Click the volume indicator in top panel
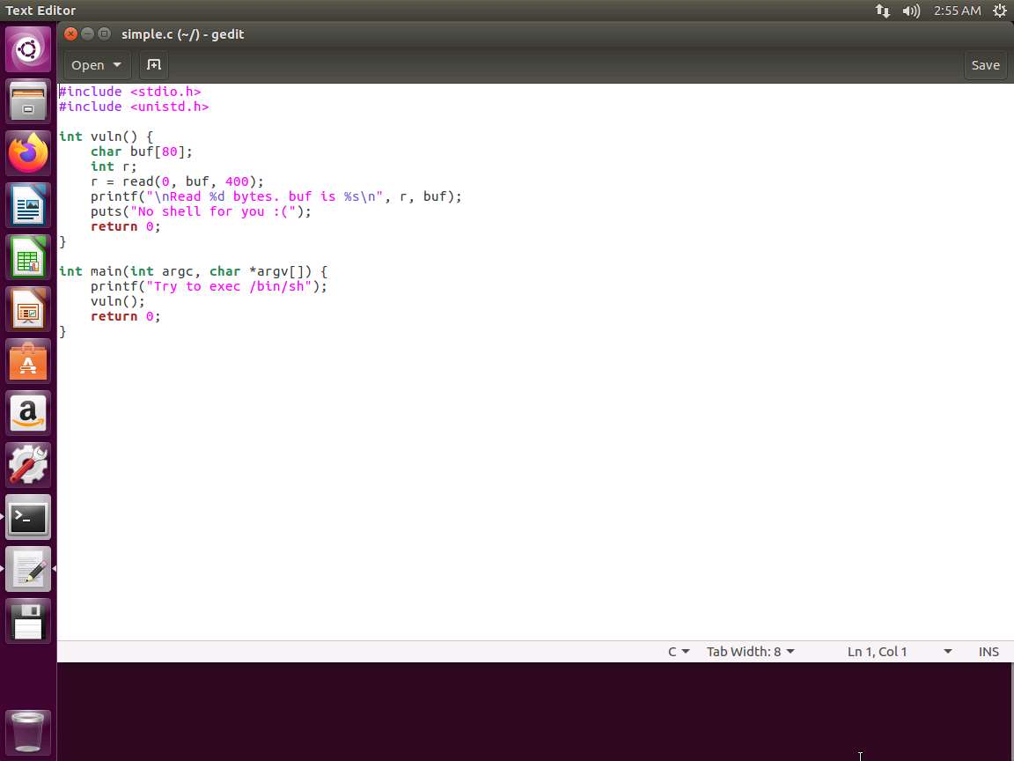The width and height of the screenshot is (1014, 761). pos(911,11)
